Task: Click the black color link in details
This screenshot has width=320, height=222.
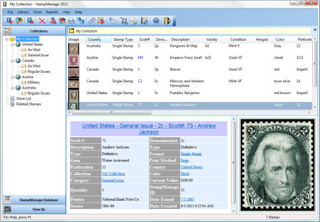Action: click(x=185, y=173)
